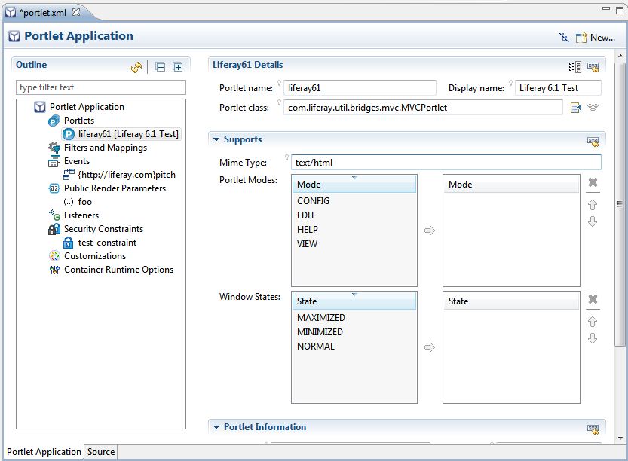Click the Mime Type input field

[446, 163]
